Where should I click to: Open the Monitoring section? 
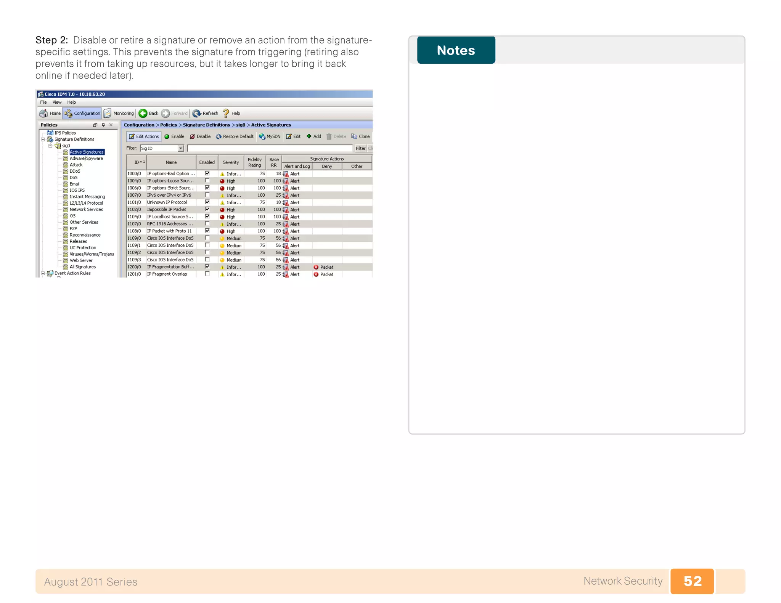click(x=119, y=113)
